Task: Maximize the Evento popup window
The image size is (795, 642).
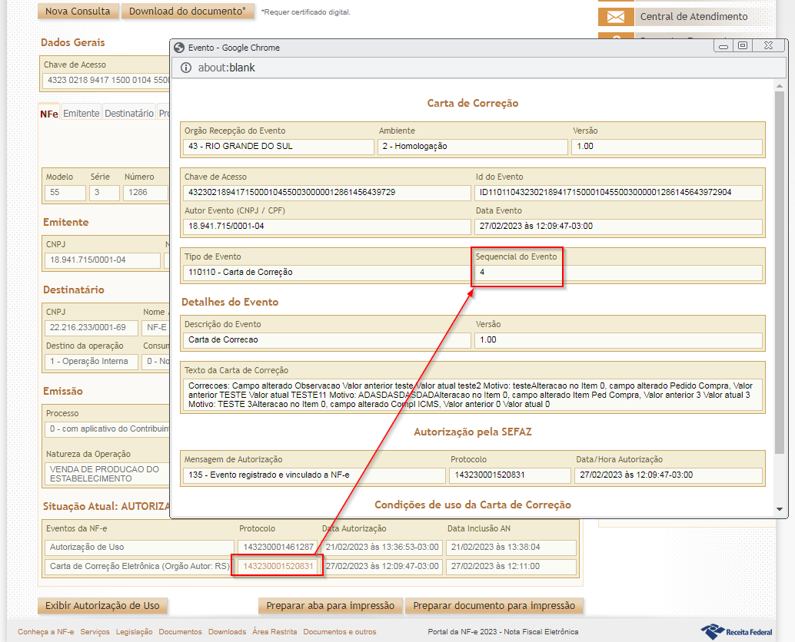Action: click(743, 46)
